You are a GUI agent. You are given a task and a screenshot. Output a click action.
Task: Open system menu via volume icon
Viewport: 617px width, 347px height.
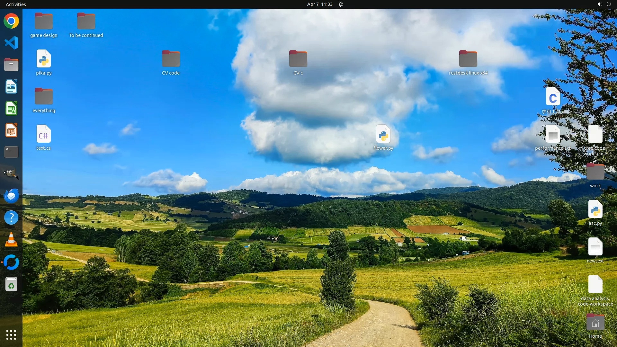click(599, 4)
